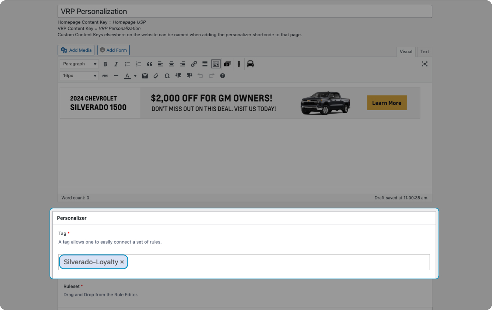492x310 pixels.
Task: Insert or edit link
Action: pyautogui.click(x=194, y=64)
